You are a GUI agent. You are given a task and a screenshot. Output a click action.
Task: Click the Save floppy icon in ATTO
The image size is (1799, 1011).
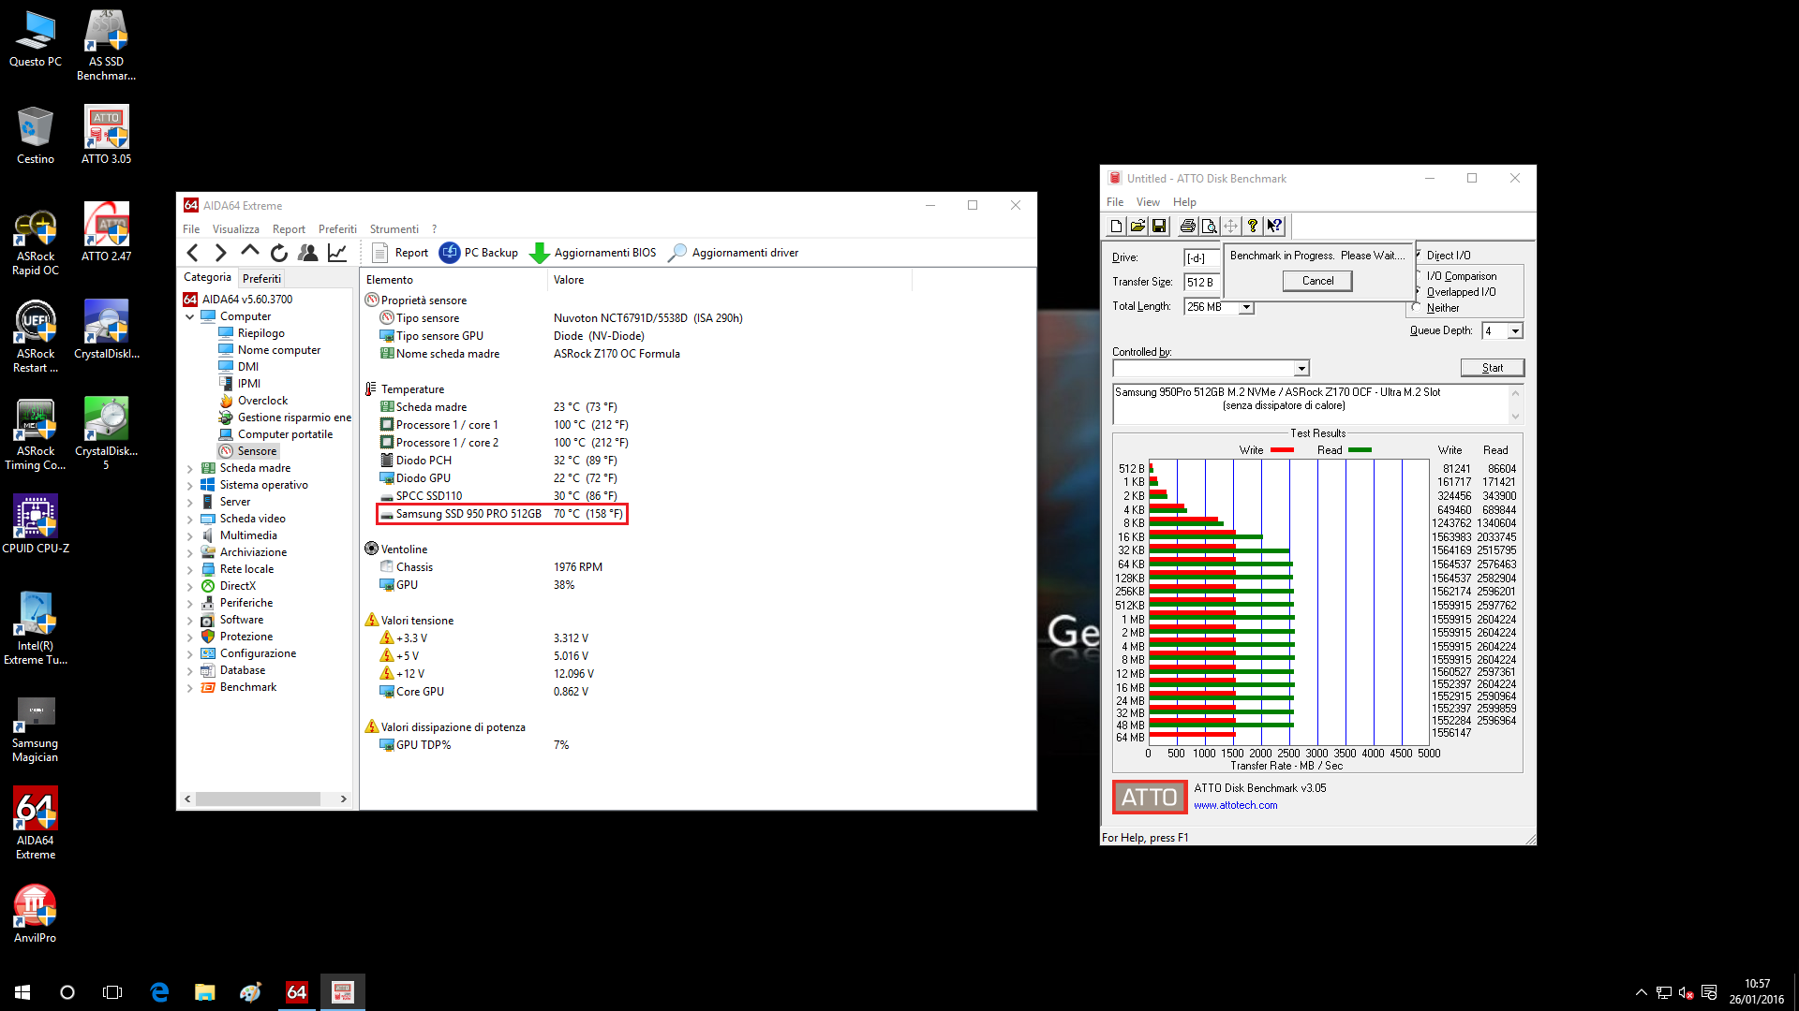(x=1159, y=226)
